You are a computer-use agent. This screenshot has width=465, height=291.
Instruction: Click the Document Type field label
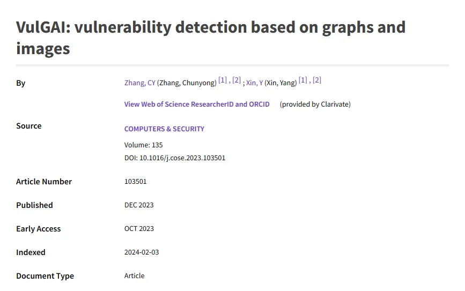45,276
